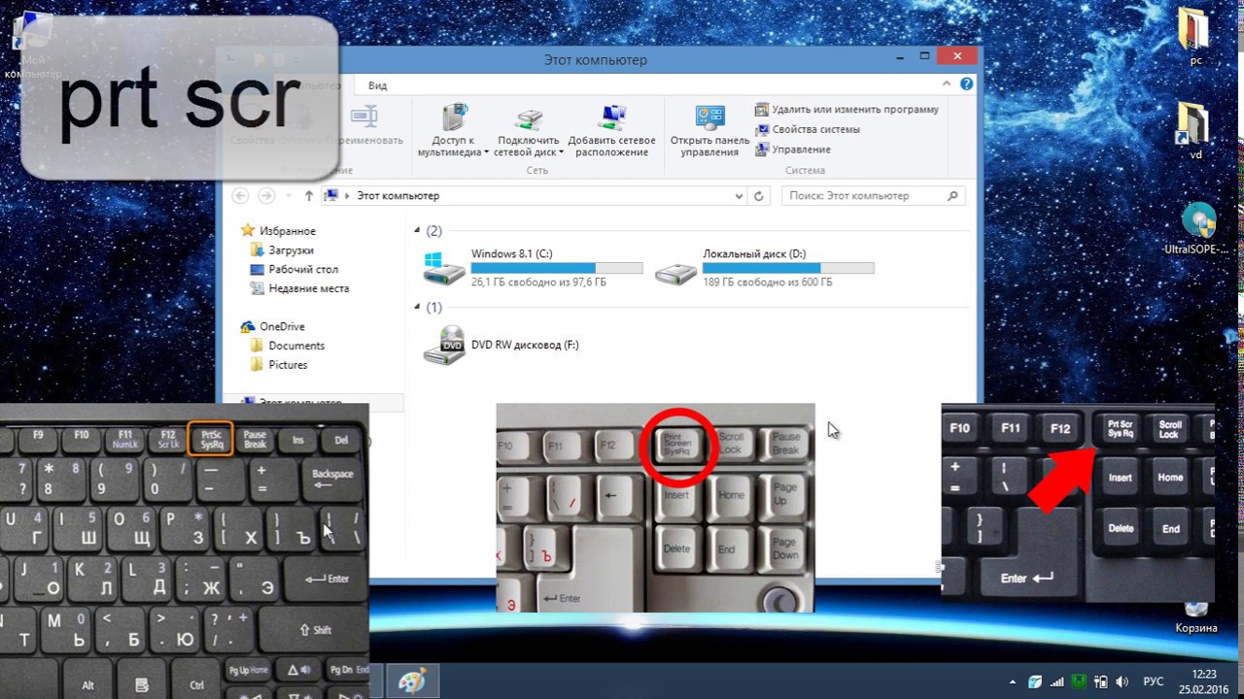Select the DVD RW дисковод (F:) icon
Image resolution: width=1244 pixels, height=699 pixels.
click(x=444, y=345)
